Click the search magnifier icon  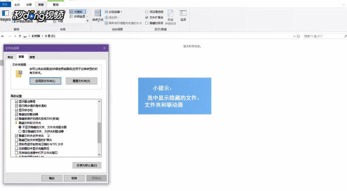coord(345,36)
